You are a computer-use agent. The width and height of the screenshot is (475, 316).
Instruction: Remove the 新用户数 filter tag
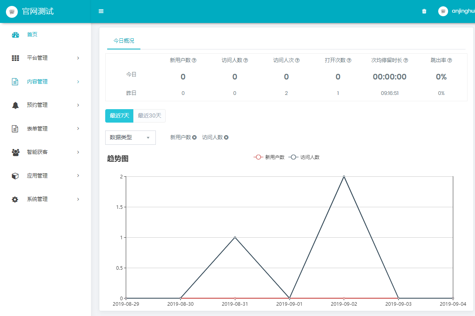(194, 138)
